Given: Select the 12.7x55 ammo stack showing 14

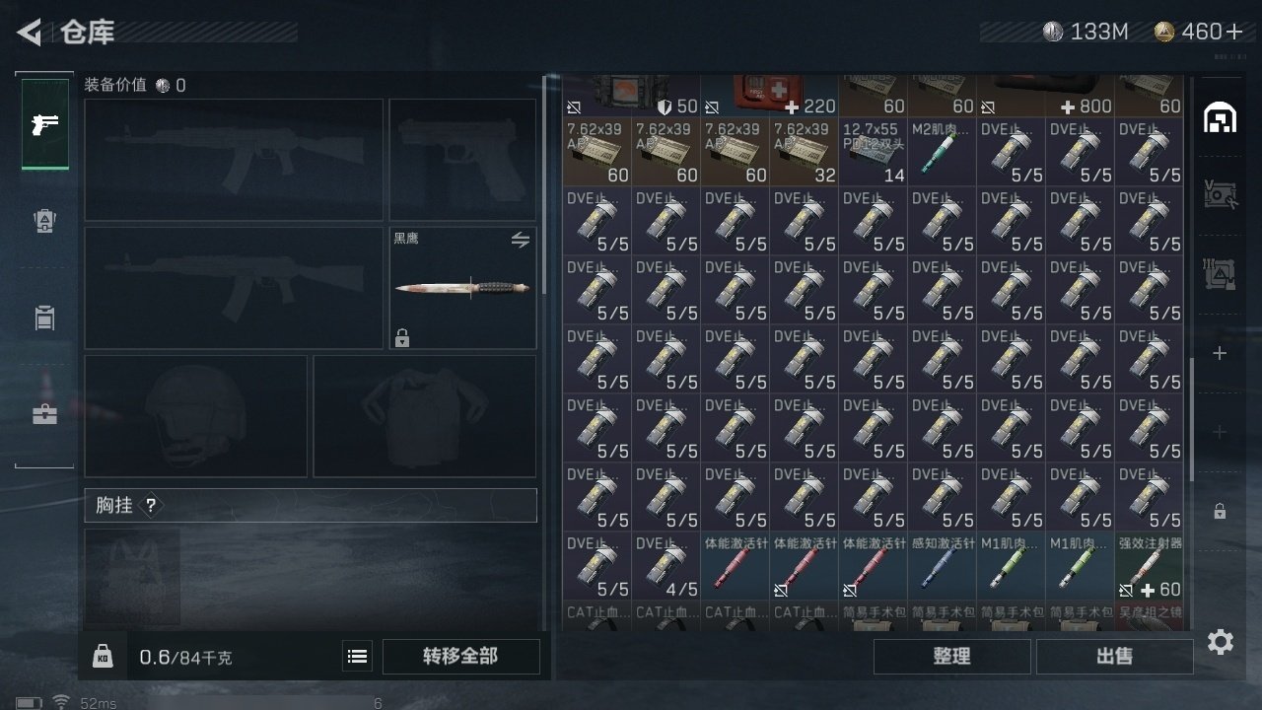Looking at the screenshot, I should point(874,152).
